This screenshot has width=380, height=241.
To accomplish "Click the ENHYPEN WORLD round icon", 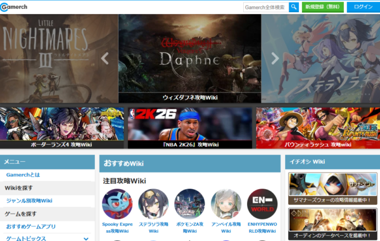I will pos(262,204).
